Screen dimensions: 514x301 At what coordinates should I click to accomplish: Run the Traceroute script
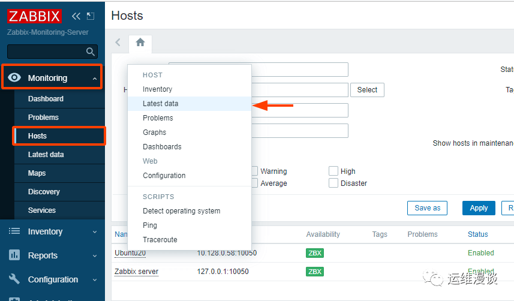pyautogui.click(x=190, y=240)
